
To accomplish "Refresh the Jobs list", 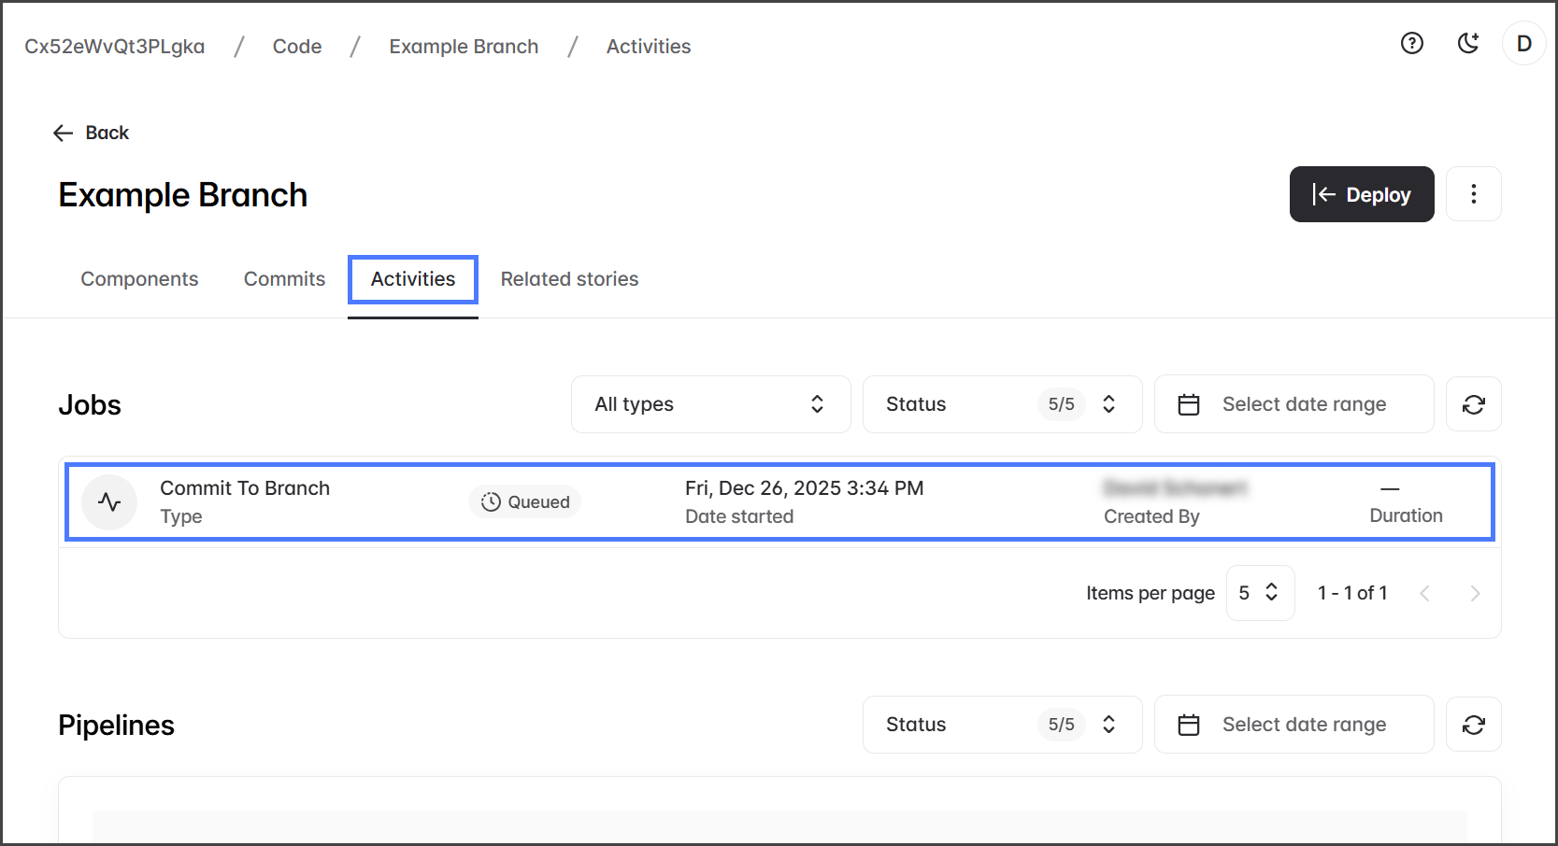I will coord(1473,404).
